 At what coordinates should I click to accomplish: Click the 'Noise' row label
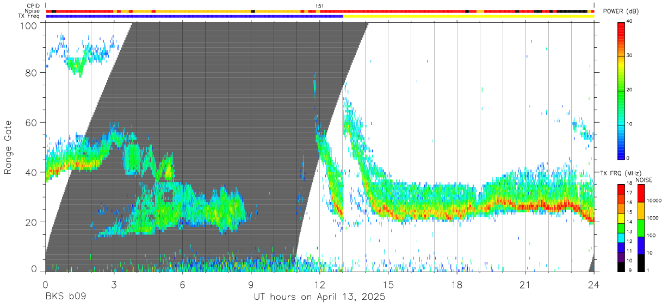33,11
